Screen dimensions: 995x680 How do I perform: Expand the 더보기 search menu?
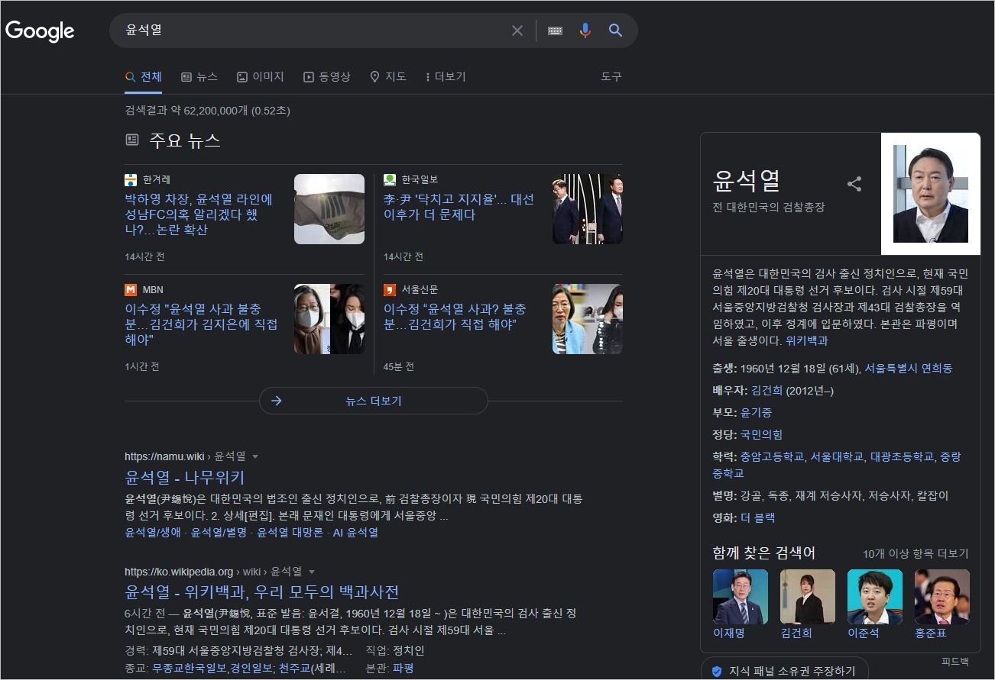445,77
